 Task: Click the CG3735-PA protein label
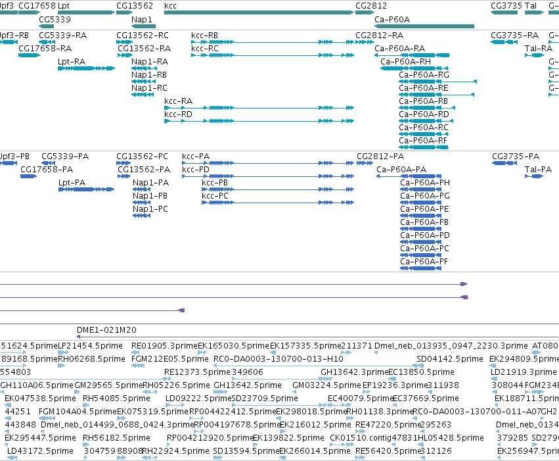516,157
